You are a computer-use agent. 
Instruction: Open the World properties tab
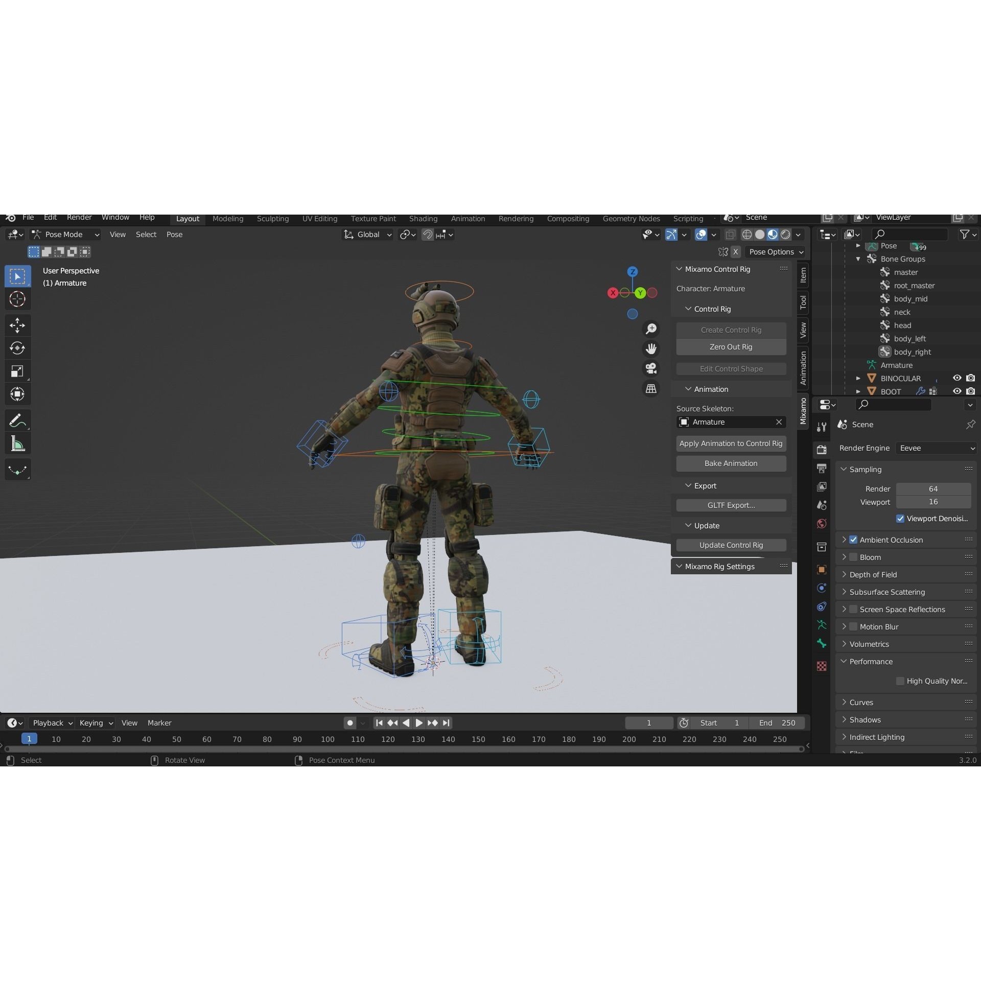coord(822,524)
